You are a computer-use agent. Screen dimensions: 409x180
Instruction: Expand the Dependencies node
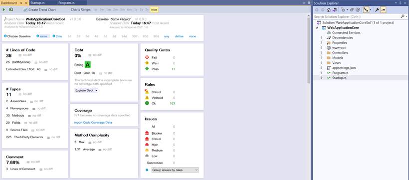pyautogui.click(x=321, y=38)
